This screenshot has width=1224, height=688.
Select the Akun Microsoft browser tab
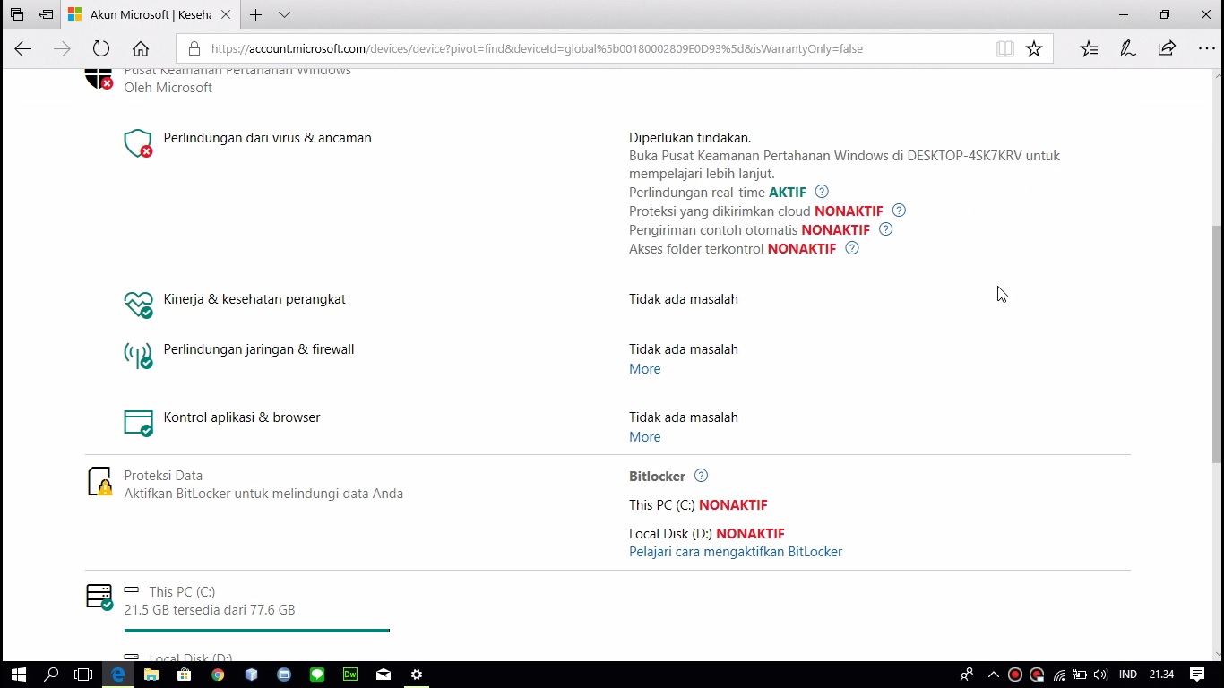[x=150, y=14]
